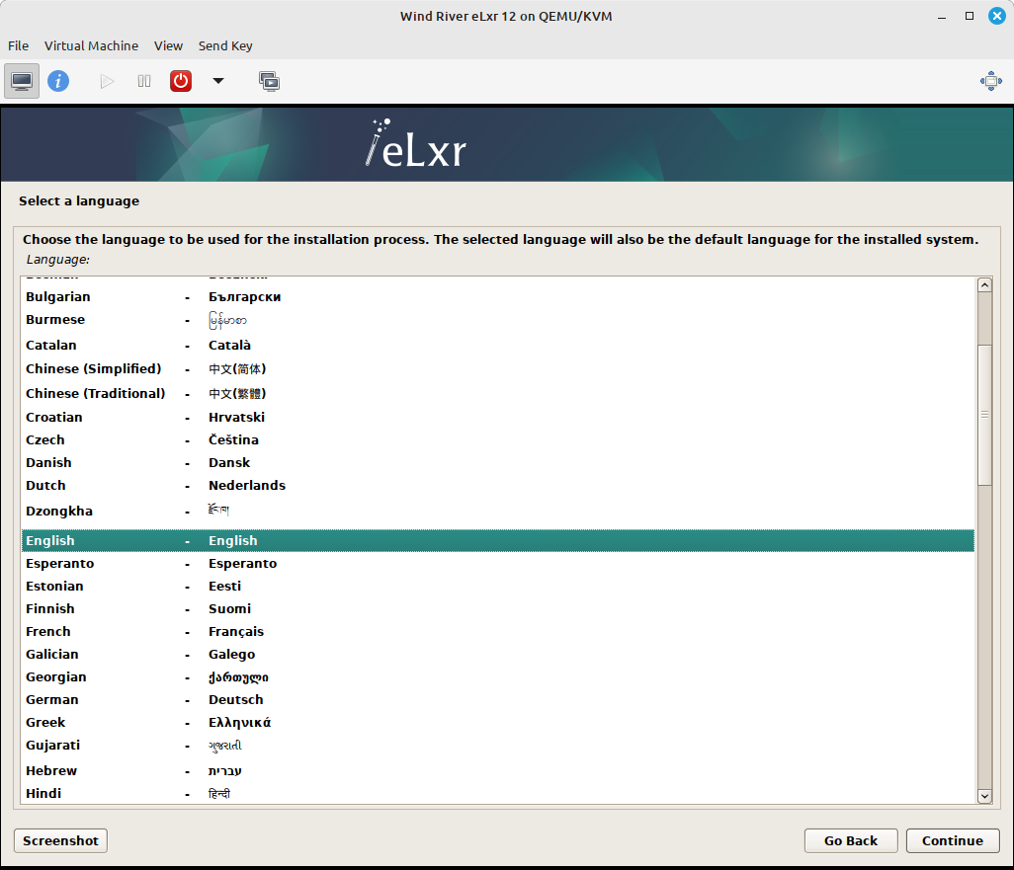This screenshot has width=1014, height=870.
Task: Pause the virtual machine
Action: (143, 80)
